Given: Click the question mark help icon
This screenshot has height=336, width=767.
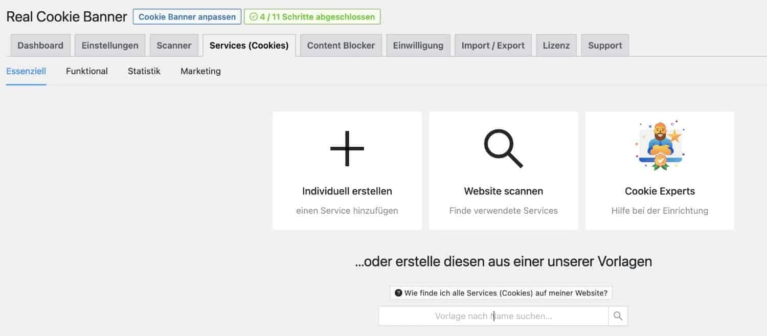Looking at the screenshot, I should 398,293.
